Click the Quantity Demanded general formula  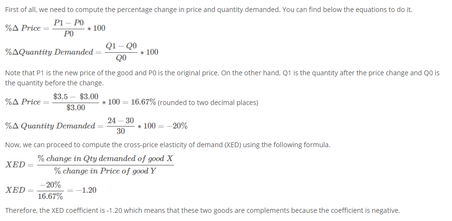(x=82, y=52)
